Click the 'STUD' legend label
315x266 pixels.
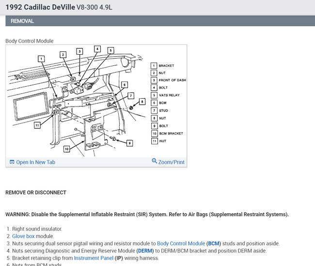163,110
